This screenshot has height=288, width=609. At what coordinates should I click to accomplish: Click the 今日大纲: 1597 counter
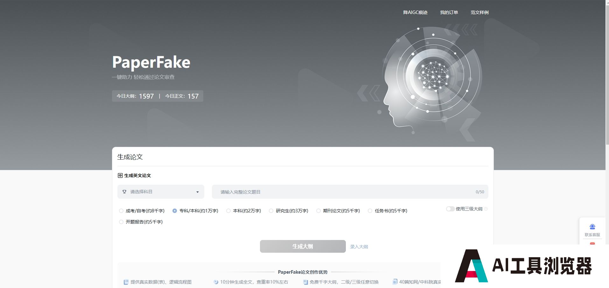(135, 96)
